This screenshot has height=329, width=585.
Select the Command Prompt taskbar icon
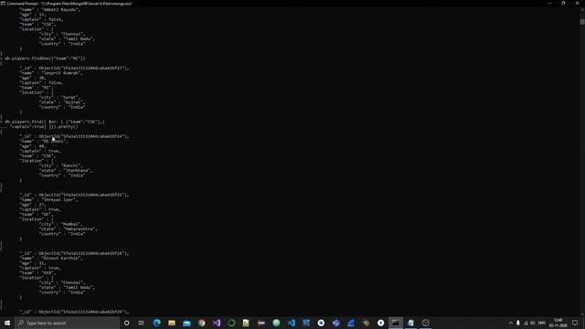point(396,323)
